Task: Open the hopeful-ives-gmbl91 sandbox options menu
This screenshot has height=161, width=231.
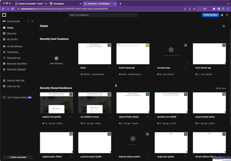Action: [71, 117]
